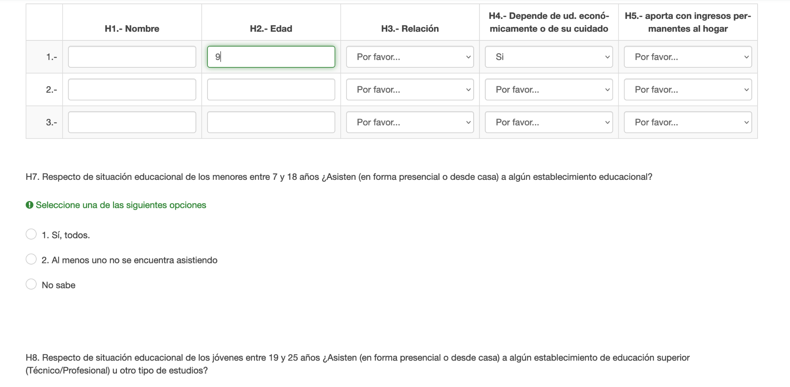This screenshot has width=790, height=387.
Task: Focus the H1 Nombre field in row 2
Action: [x=132, y=90]
